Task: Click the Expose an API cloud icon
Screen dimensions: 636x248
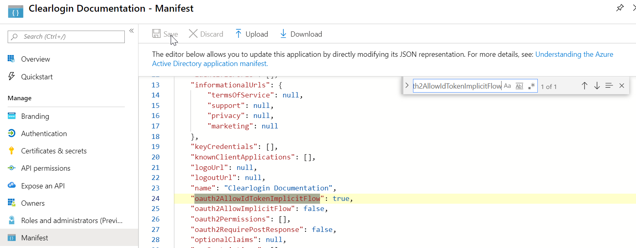Action: [12, 186]
